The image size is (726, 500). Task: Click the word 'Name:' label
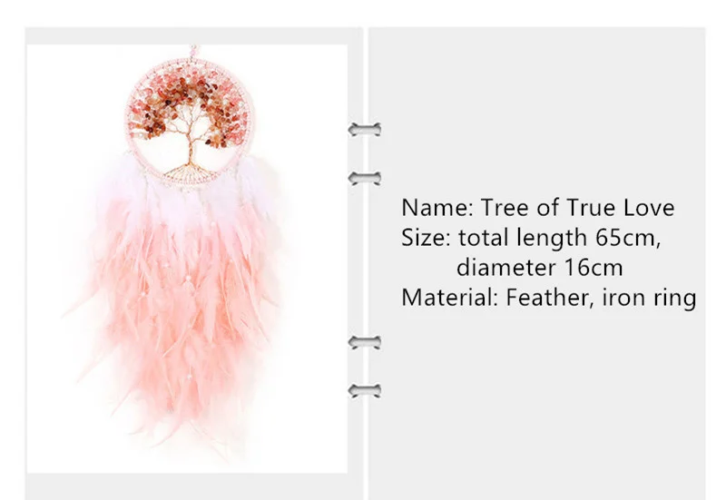pos(437,208)
